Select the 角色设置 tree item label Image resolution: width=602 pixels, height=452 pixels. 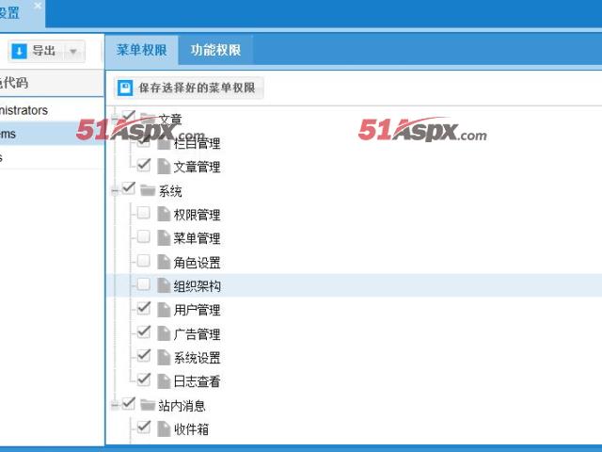(197, 263)
